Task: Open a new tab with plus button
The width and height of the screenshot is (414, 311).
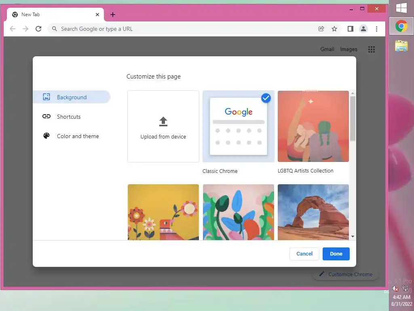Action: pos(113,15)
